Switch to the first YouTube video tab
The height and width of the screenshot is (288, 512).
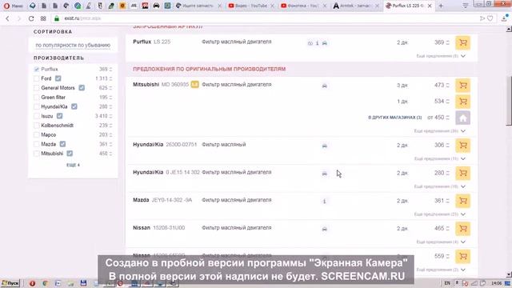250,6
